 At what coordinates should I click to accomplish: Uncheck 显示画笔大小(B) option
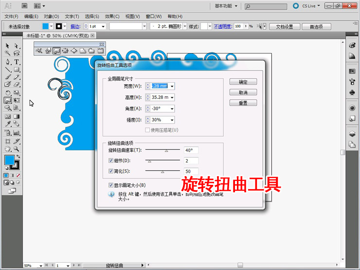coord(111,185)
